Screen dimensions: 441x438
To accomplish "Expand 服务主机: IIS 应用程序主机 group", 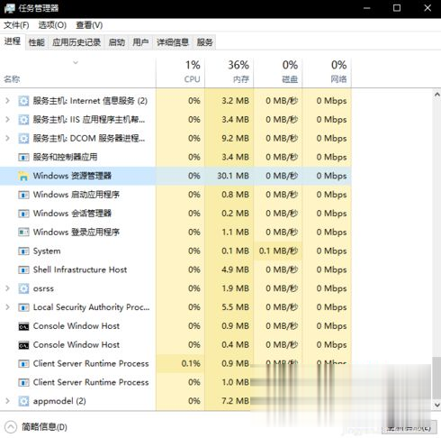I will point(7,120).
